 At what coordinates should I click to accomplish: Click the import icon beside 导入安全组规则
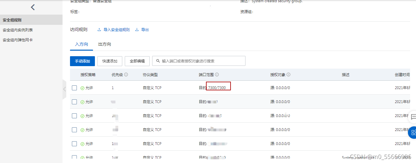[x=99, y=30]
